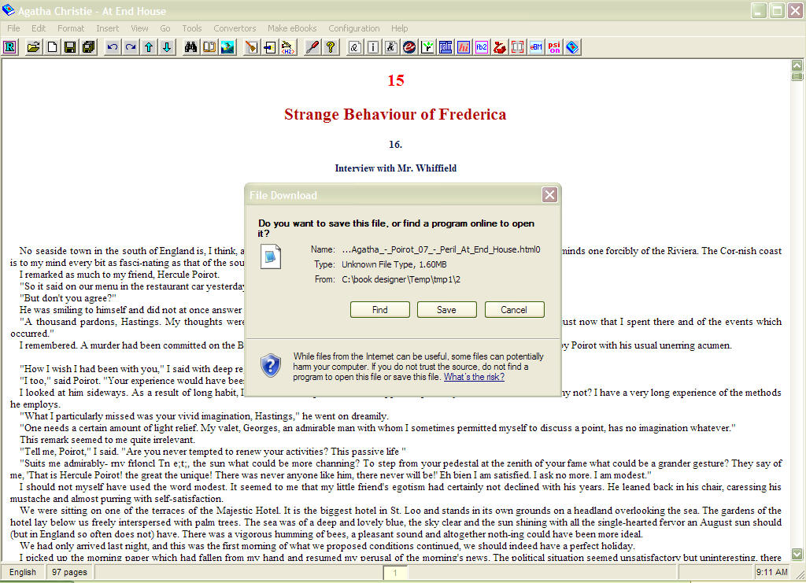The height and width of the screenshot is (583, 806).
Task: Click the vertical scrollbar thumb
Action: (797, 76)
